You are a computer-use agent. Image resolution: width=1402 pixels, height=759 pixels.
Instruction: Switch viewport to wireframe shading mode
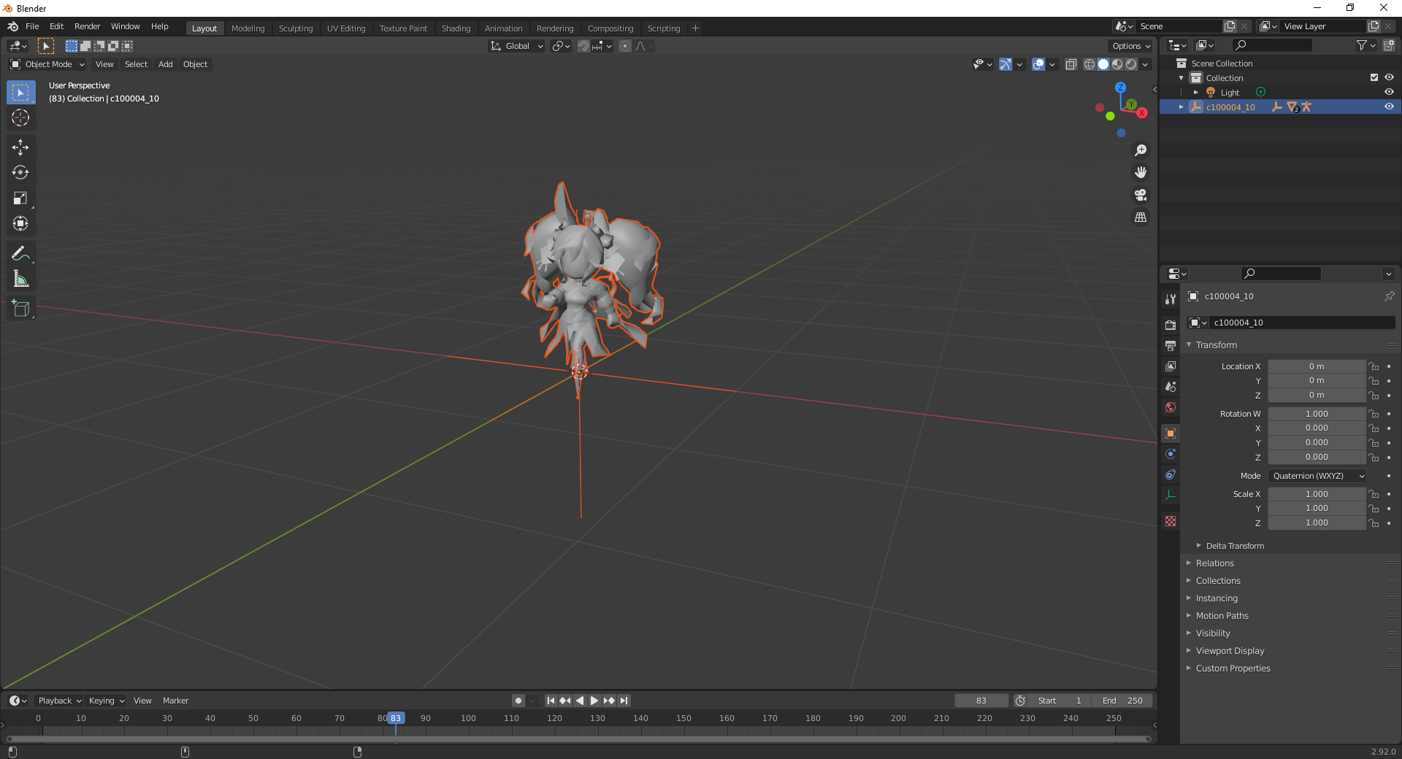point(1088,64)
